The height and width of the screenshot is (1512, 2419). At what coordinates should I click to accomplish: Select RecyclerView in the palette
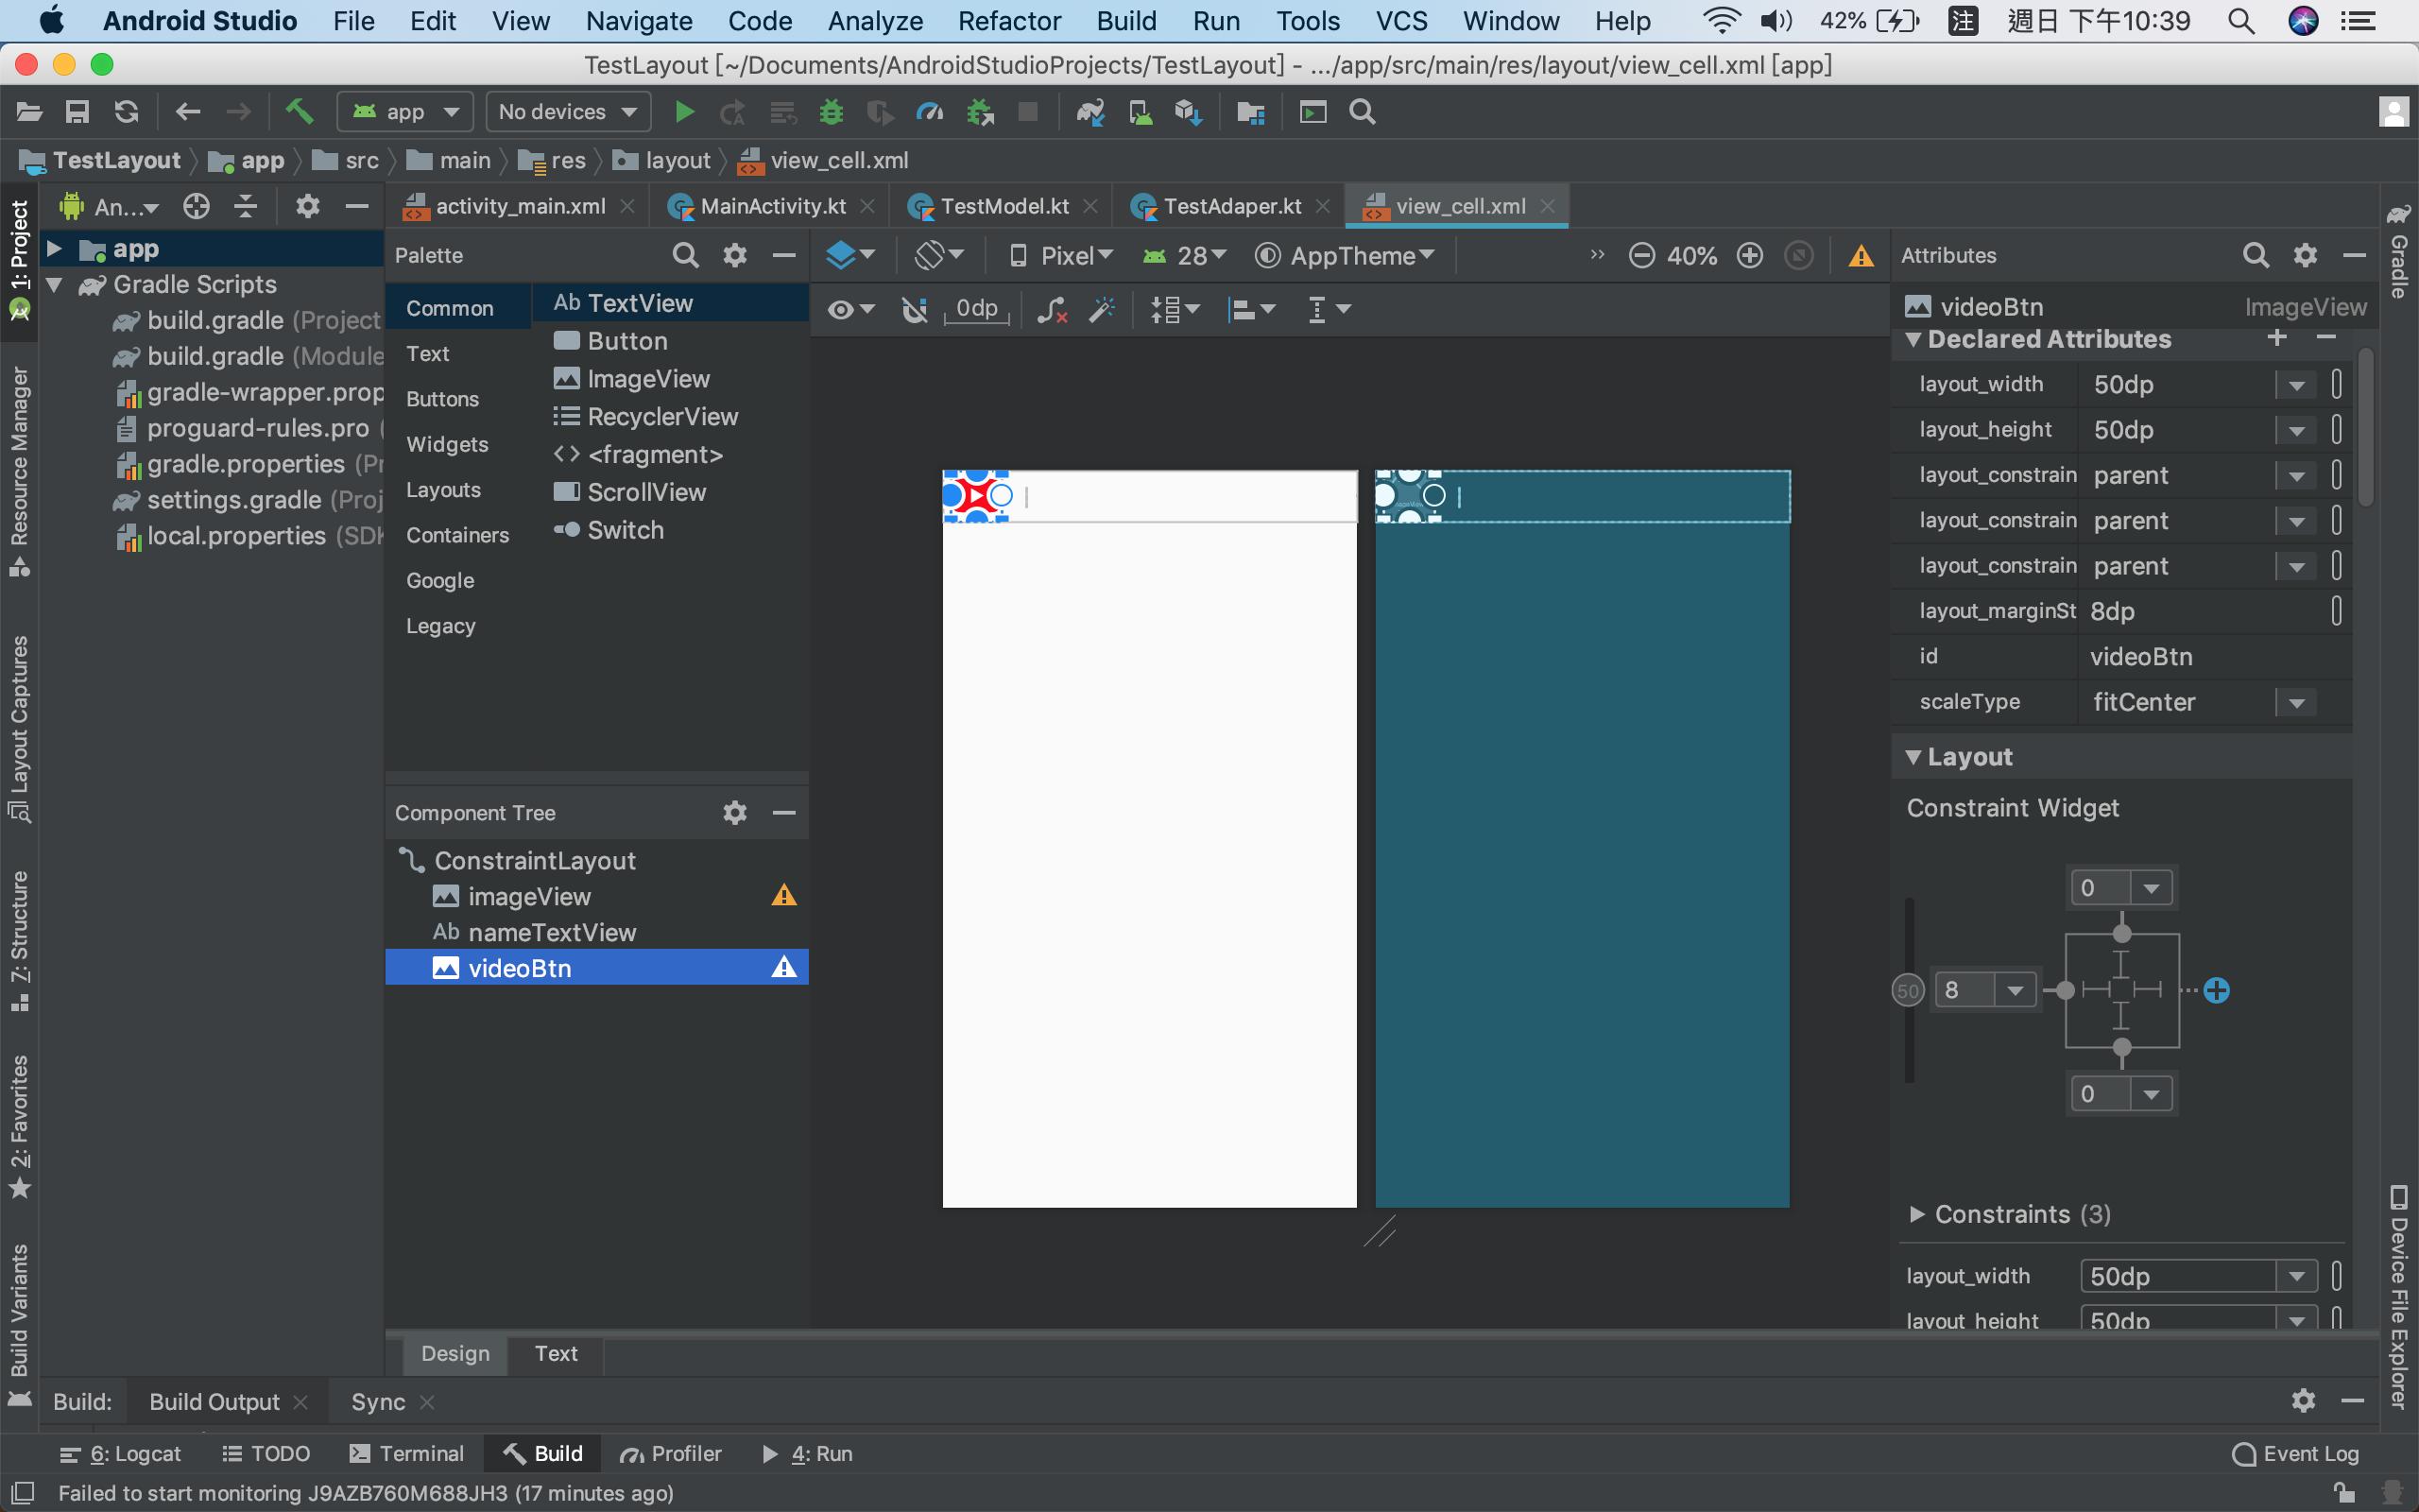click(x=661, y=417)
